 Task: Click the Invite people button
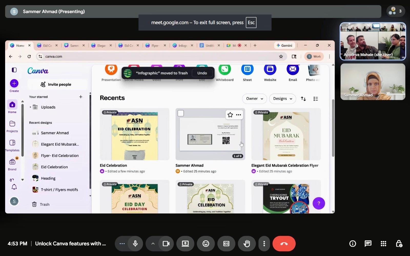click(57, 84)
